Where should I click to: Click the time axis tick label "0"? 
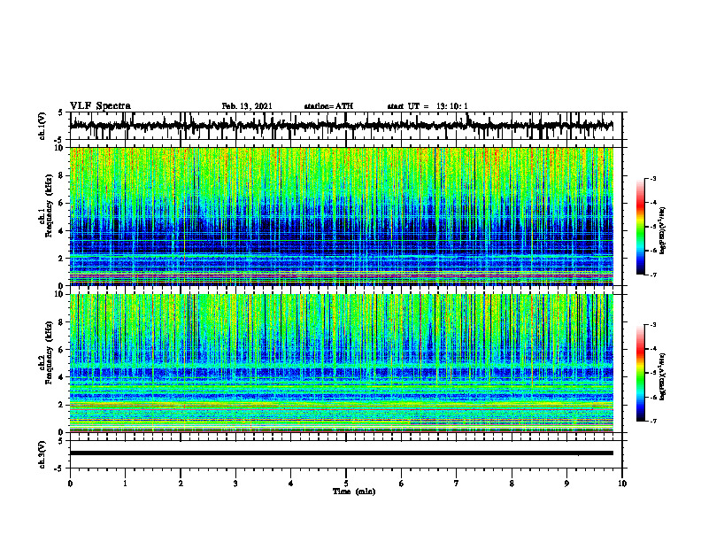70,484
